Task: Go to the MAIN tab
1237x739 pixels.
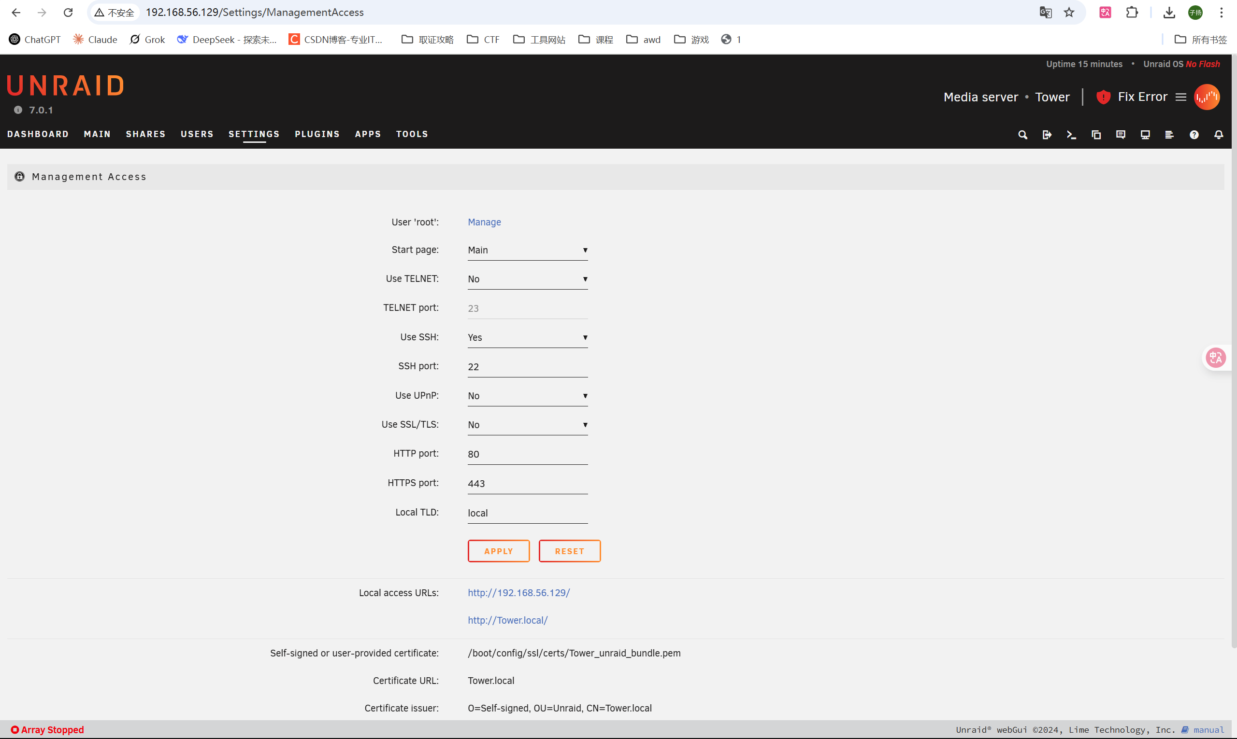Action: point(97,134)
